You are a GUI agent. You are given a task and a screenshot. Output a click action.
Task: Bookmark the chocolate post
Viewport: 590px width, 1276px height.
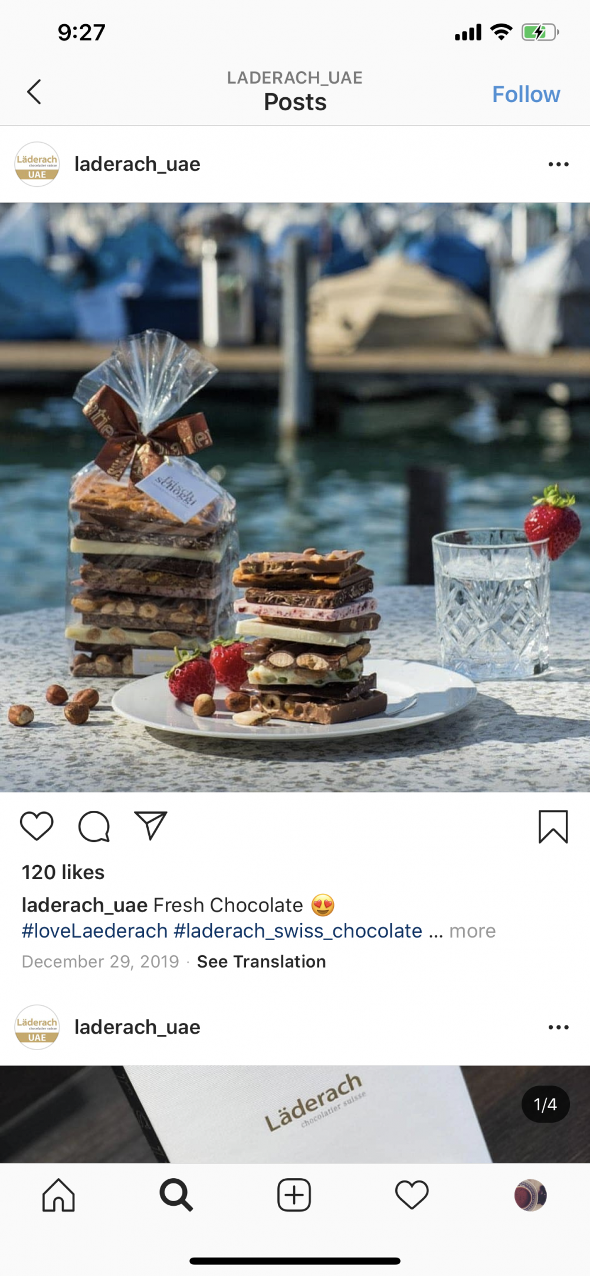(x=553, y=827)
